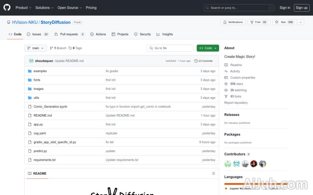313x195 pixels.
Task: Expand the main branch selector
Action: click(35, 48)
